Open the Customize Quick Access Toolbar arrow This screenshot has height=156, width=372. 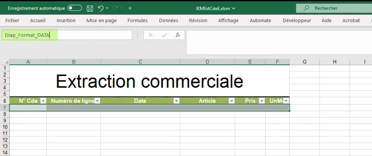point(130,8)
